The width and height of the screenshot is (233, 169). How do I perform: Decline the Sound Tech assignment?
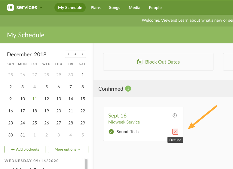pyautogui.click(x=175, y=132)
